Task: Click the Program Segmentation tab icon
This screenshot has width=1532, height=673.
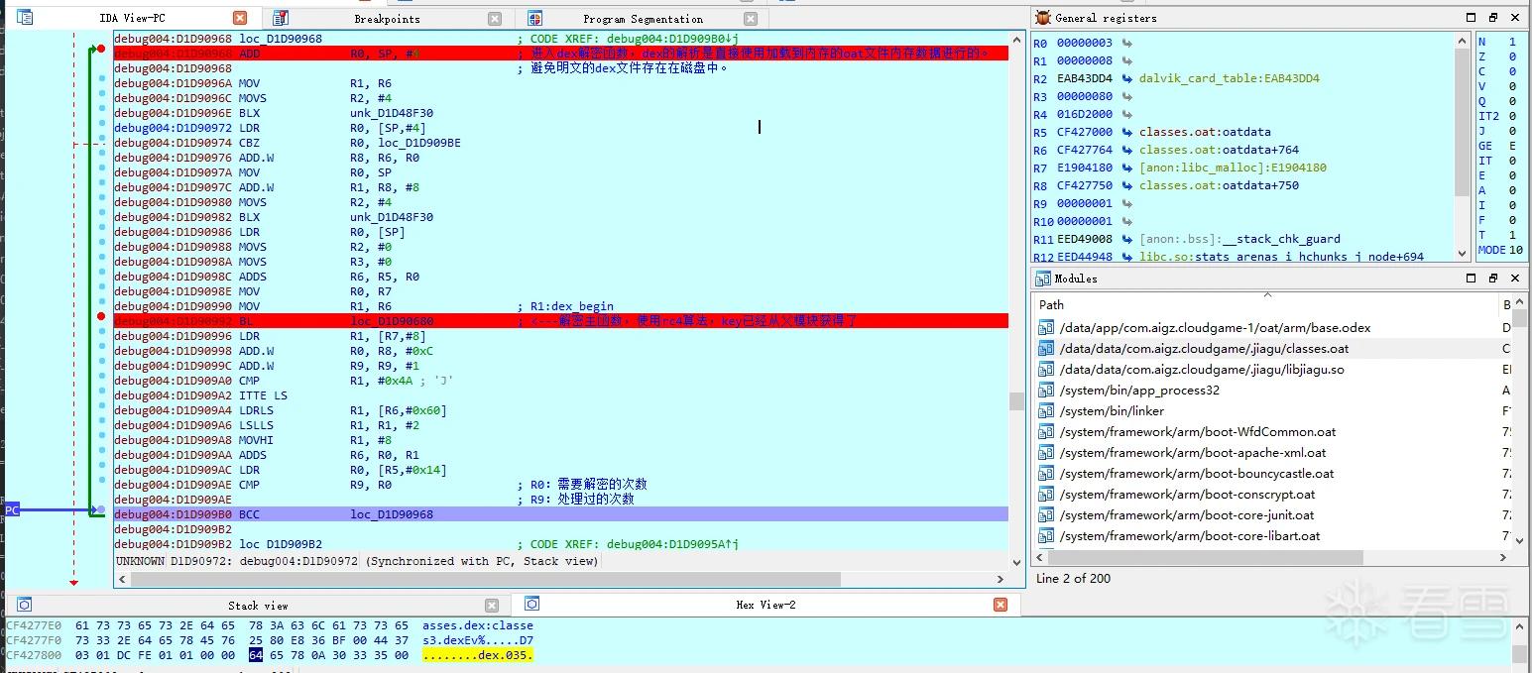Action: click(535, 18)
